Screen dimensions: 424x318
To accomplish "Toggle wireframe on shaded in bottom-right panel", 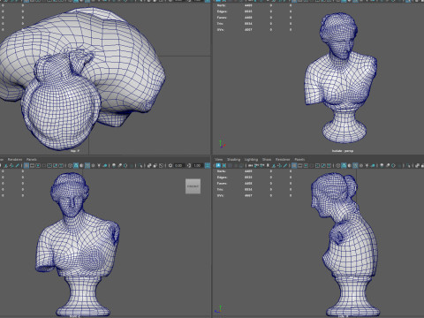I will click(x=355, y=165).
